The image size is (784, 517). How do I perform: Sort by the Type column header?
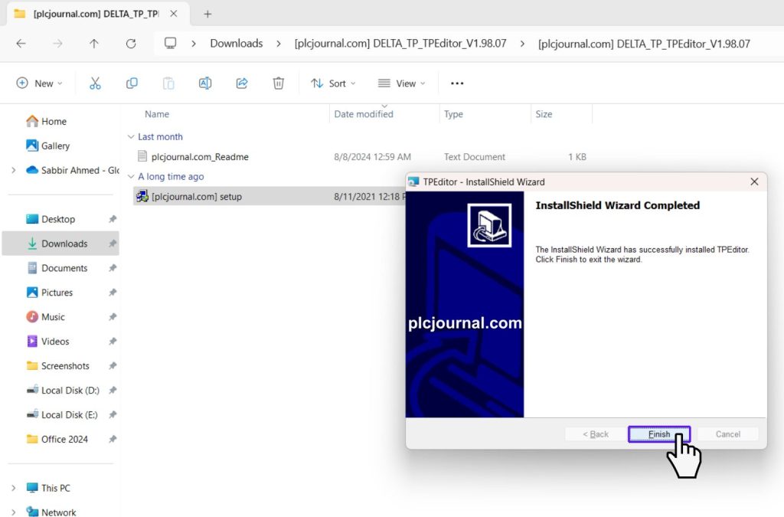click(453, 114)
